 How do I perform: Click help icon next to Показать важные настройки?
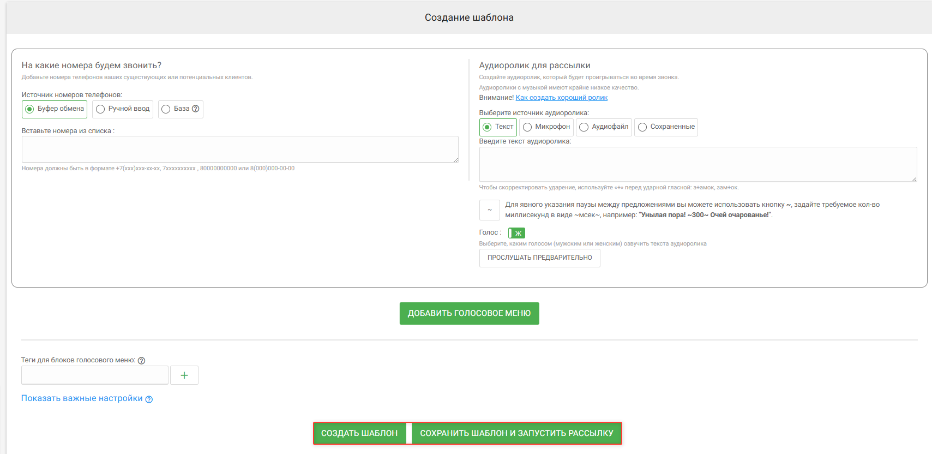click(149, 399)
